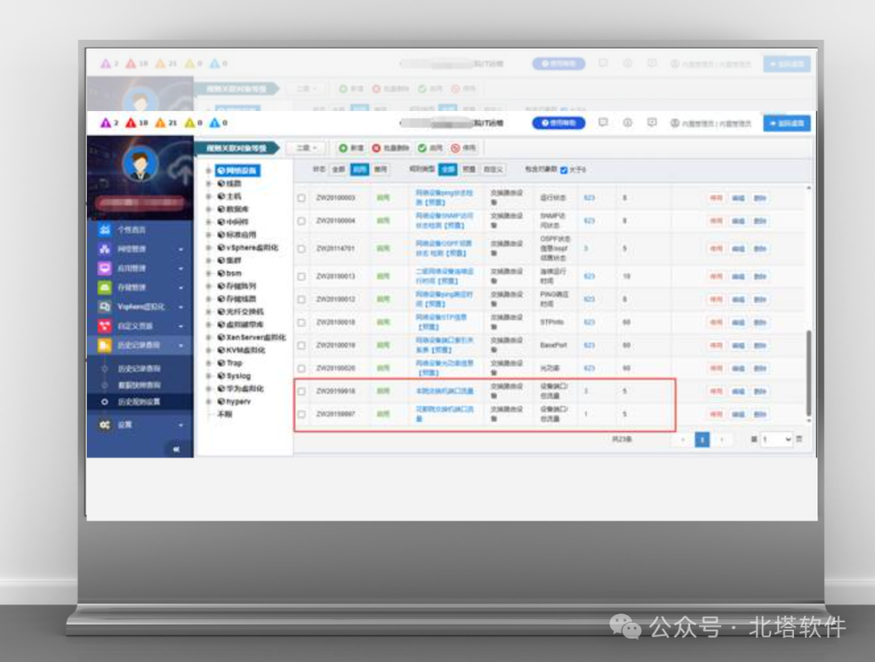Go to page 1 in pagination
The height and width of the screenshot is (662, 875).
[702, 440]
